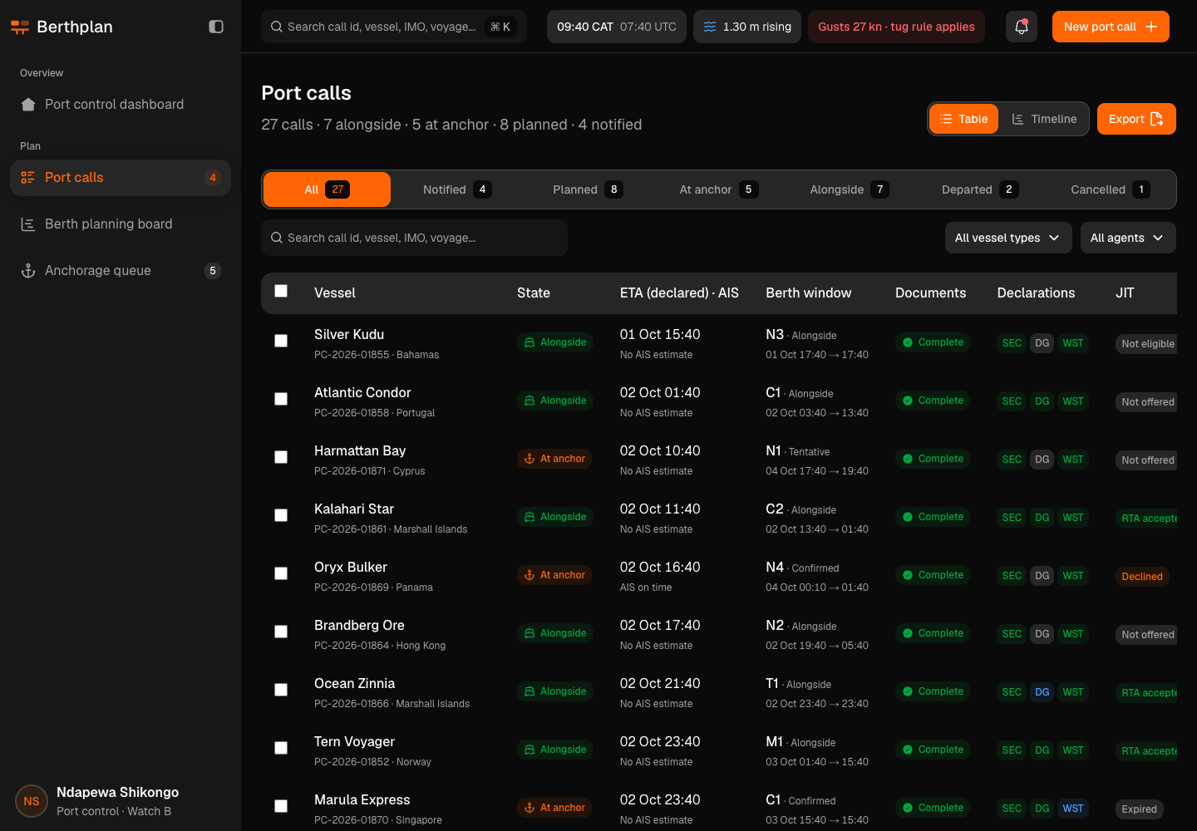This screenshot has width=1197, height=831.
Task: Click the Berthplan logo icon
Action: pyautogui.click(x=20, y=27)
